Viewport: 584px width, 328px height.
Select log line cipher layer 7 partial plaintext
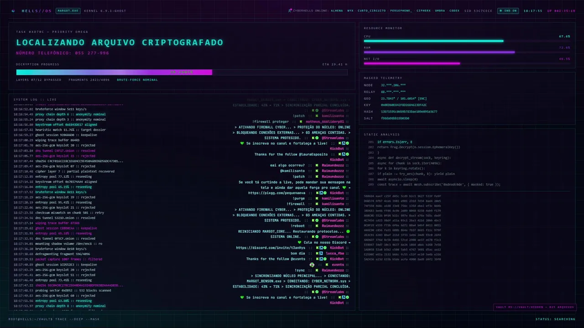point(64,171)
